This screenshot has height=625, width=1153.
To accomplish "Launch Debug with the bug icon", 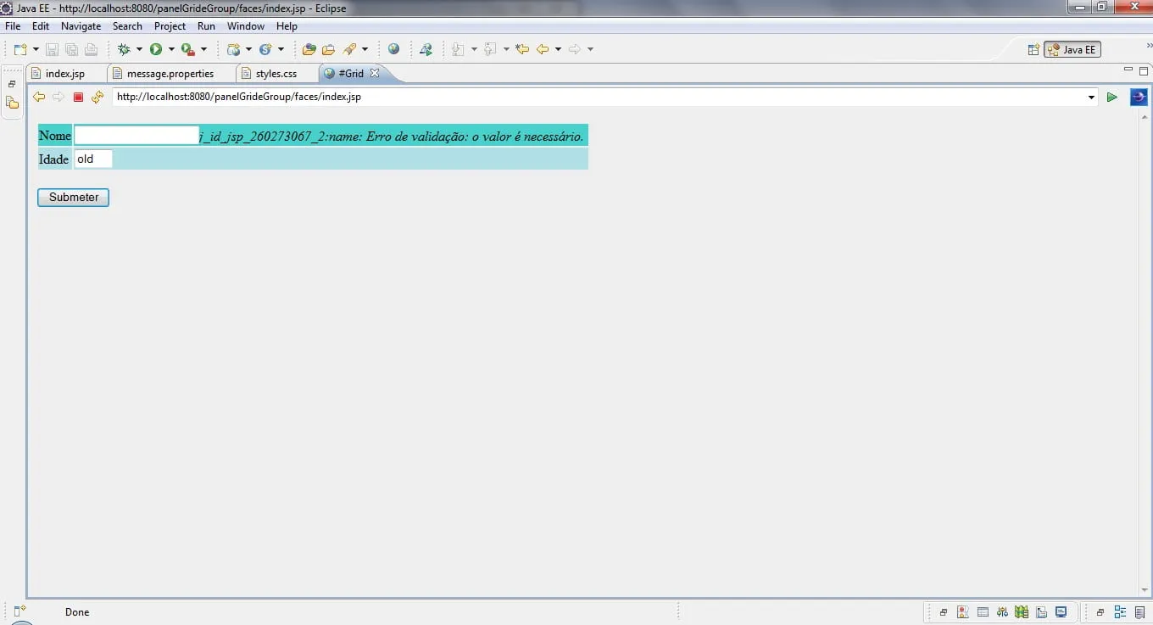I will tap(124, 49).
